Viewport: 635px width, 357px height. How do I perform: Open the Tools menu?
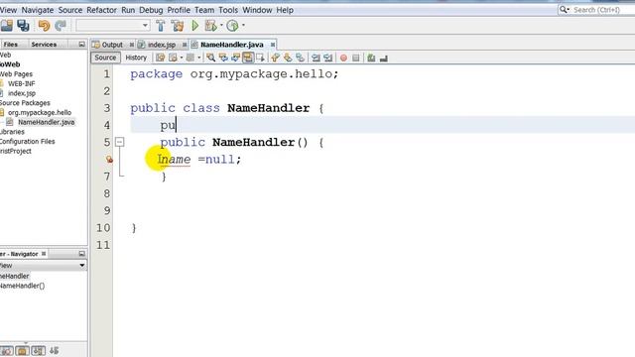click(228, 10)
